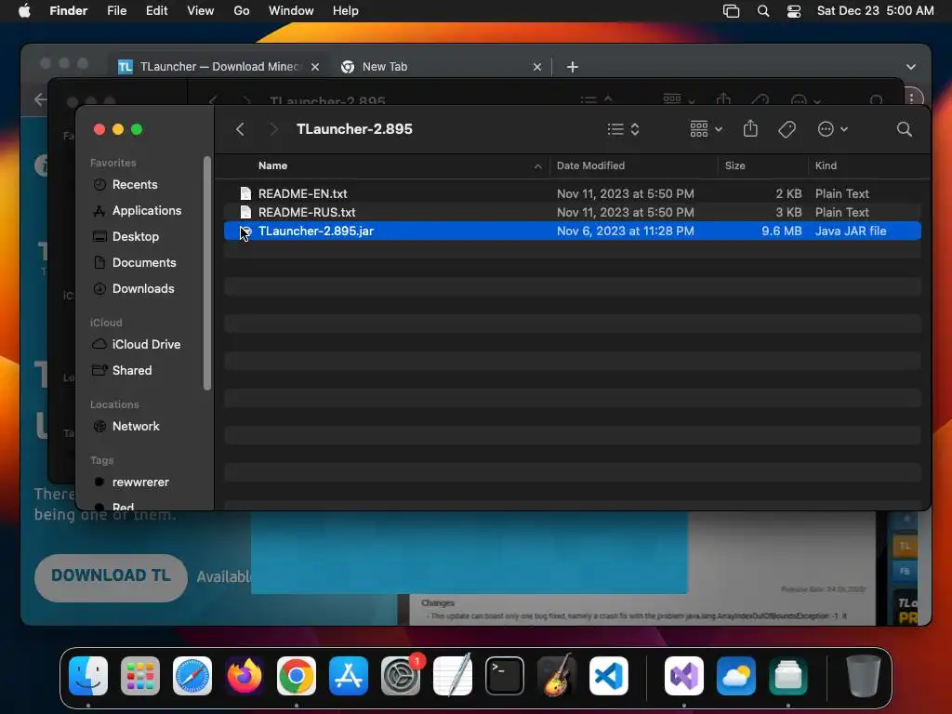
Task: Open Visual Studio from the Dock
Action: click(684, 676)
